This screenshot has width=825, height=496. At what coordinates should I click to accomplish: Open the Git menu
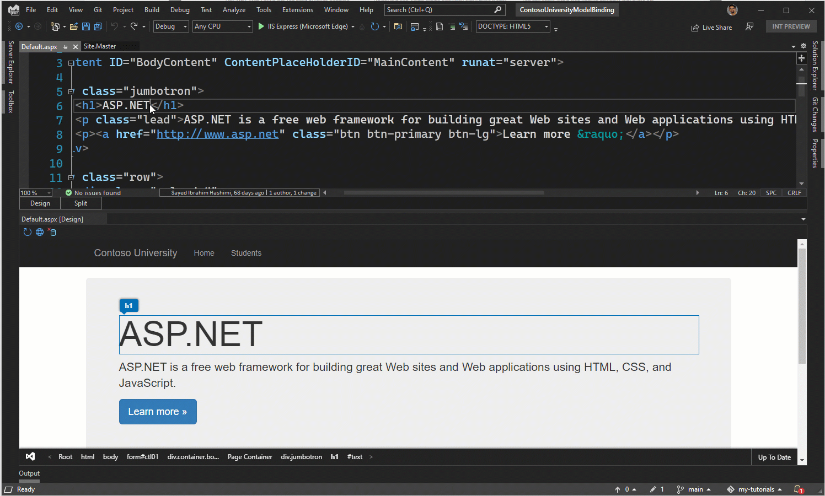(x=97, y=9)
